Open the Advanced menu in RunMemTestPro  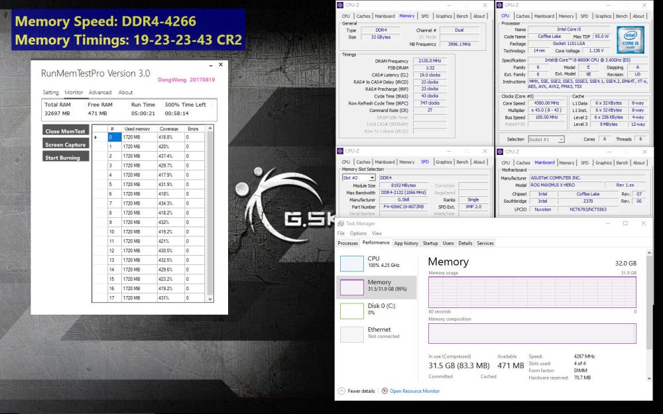pyautogui.click(x=101, y=92)
